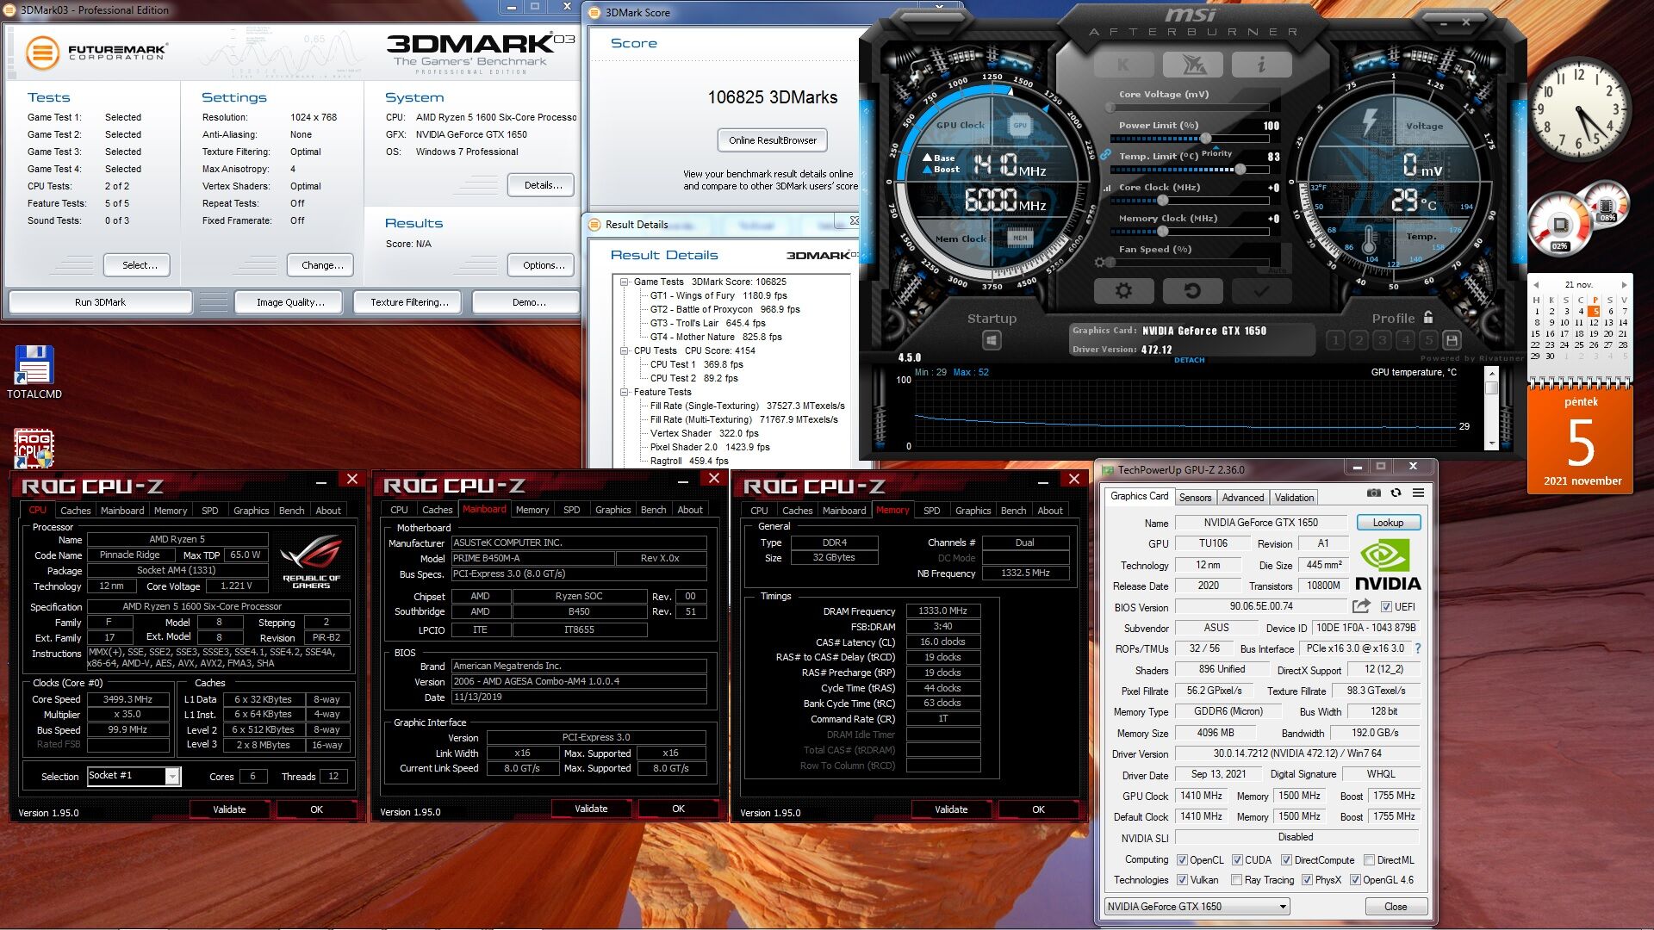The width and height of the screenshot is (1654, 930).
Task: Select Afterburner profile slot 1
Action: tap(1336, 340)
